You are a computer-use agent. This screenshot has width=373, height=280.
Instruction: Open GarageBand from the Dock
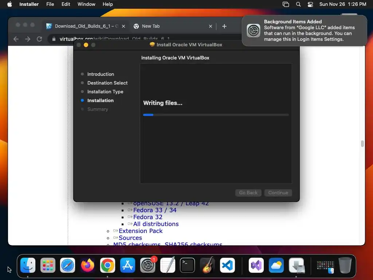[207, 265]
